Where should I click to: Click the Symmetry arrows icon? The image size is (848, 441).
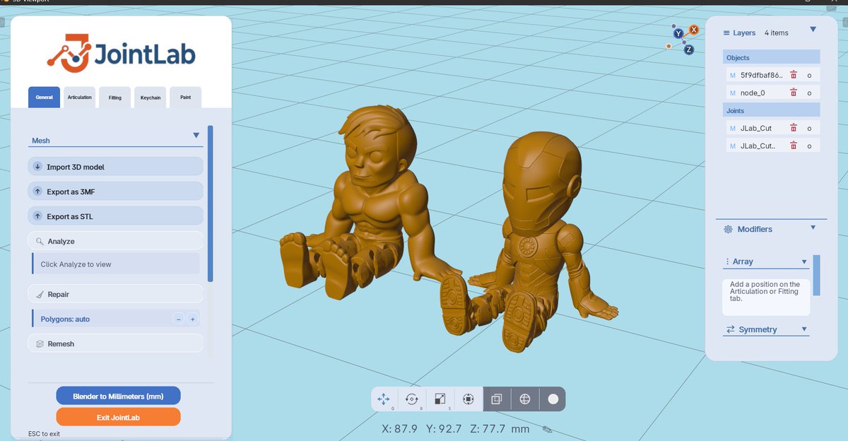(731, 330)
